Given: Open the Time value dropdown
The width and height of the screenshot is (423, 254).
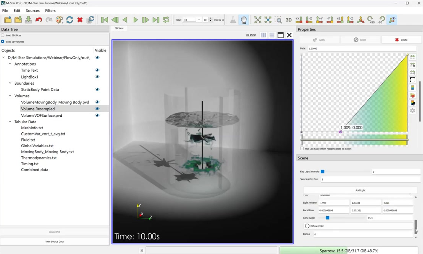Looking at the screenshot, I should pyautogui.click(x=199, y=20).
